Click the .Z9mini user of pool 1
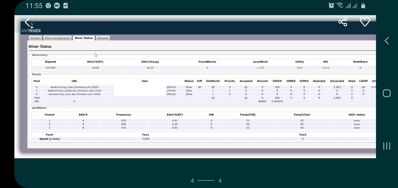The height and width of the screenshot is (188, 398). click(x=171, y=91)
